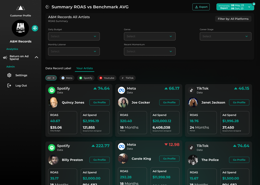This screenshot has height=185, width=260.
Task: Click the mountain logo icon above Customer Profile
Action: [21, 8]
